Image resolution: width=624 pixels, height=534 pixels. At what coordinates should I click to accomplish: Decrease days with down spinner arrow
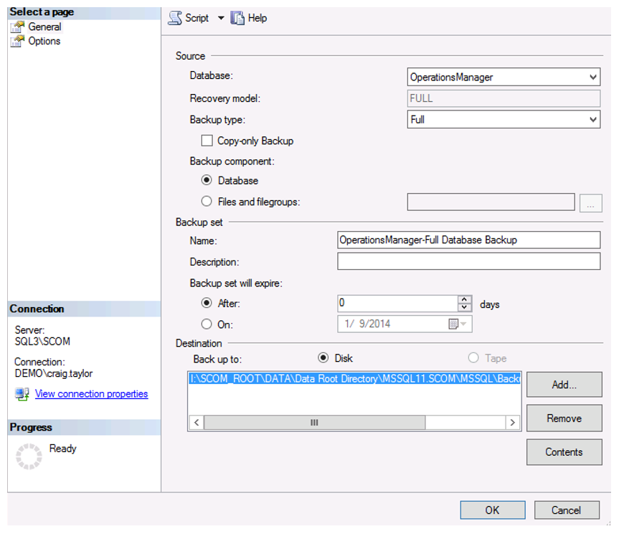coord(465,307)
